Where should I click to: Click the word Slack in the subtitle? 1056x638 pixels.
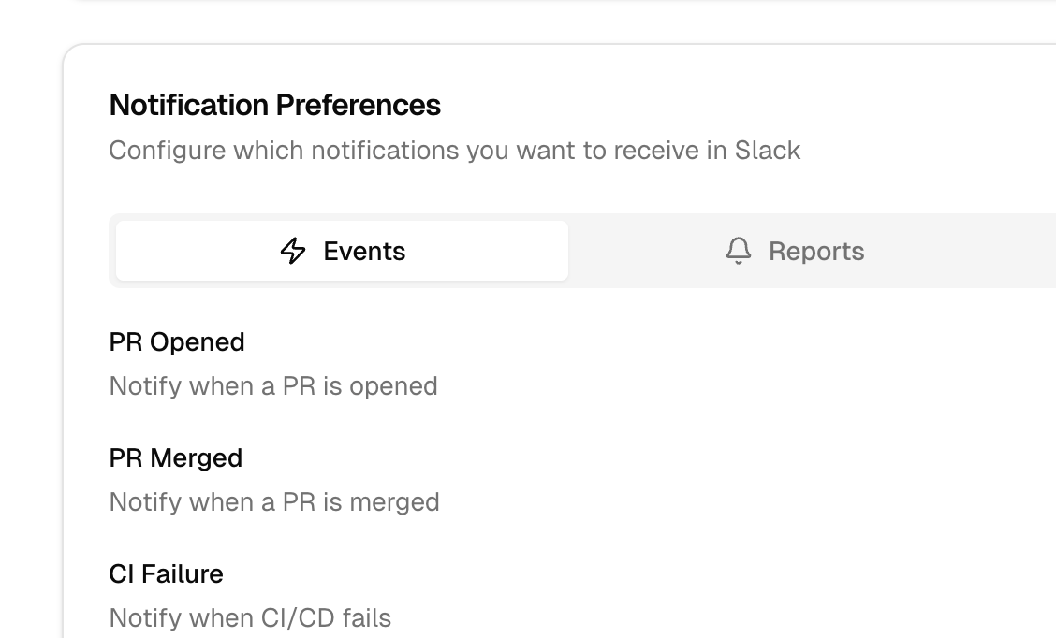click(767, 151)
